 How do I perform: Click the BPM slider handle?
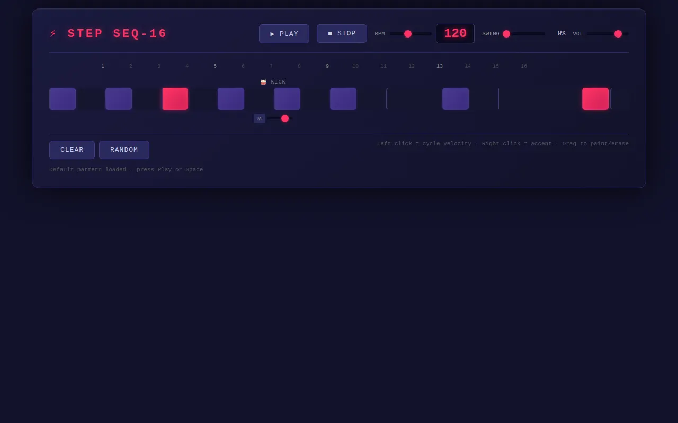coord(408,34)
